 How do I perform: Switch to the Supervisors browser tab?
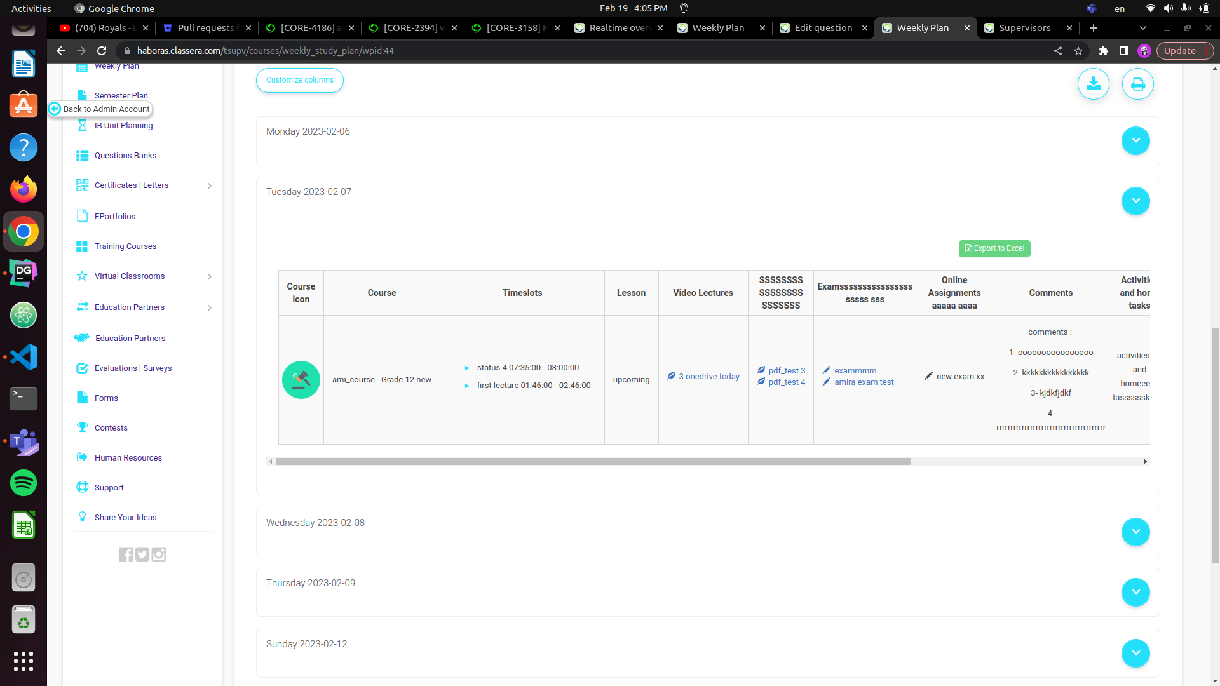(1024, 28)
